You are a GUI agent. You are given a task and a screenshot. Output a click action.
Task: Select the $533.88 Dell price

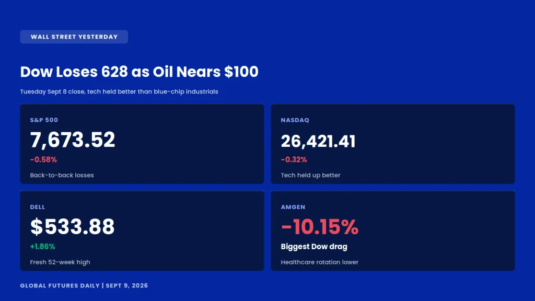(72, 227)
